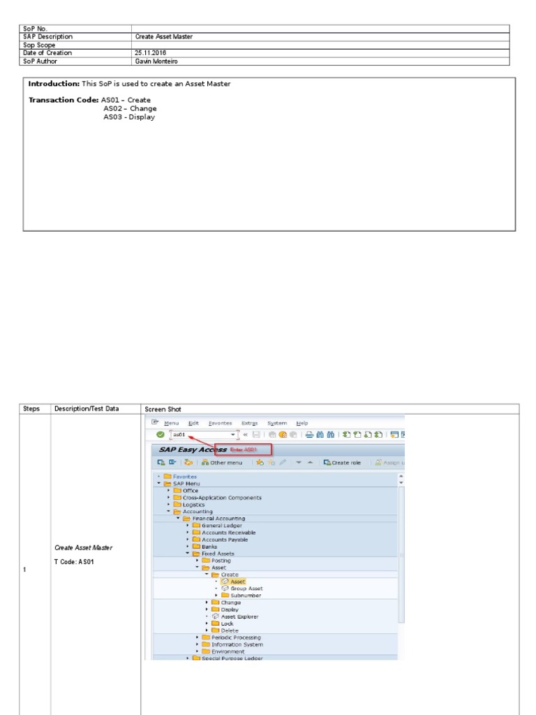Select the Posting folder
The height and width of the screenshot is (715, 536).
click(x=216, y=561)
